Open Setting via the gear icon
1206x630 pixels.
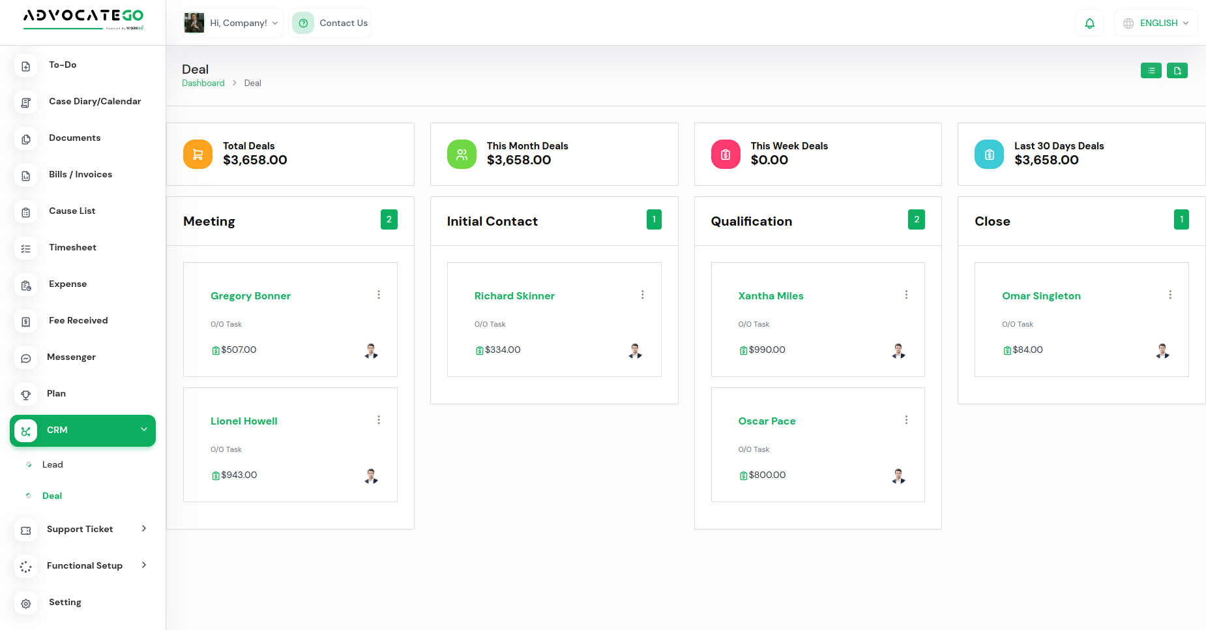(x=25, y=603)
